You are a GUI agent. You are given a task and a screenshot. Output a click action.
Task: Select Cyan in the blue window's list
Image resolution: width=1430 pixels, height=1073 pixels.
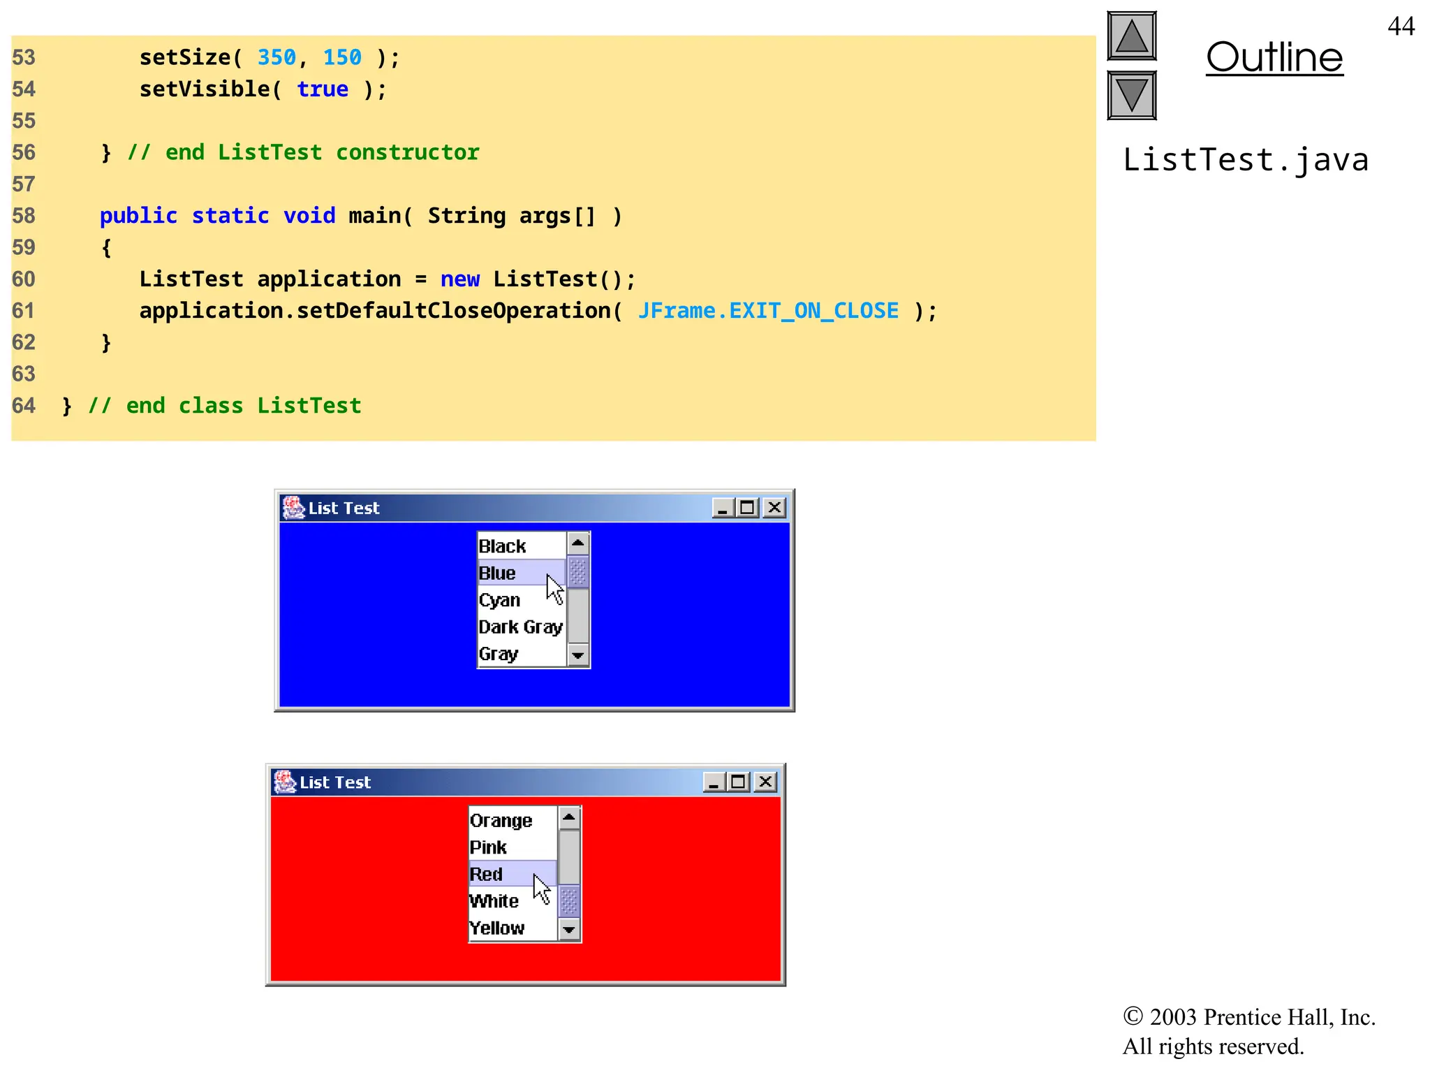tap(522, 600)
